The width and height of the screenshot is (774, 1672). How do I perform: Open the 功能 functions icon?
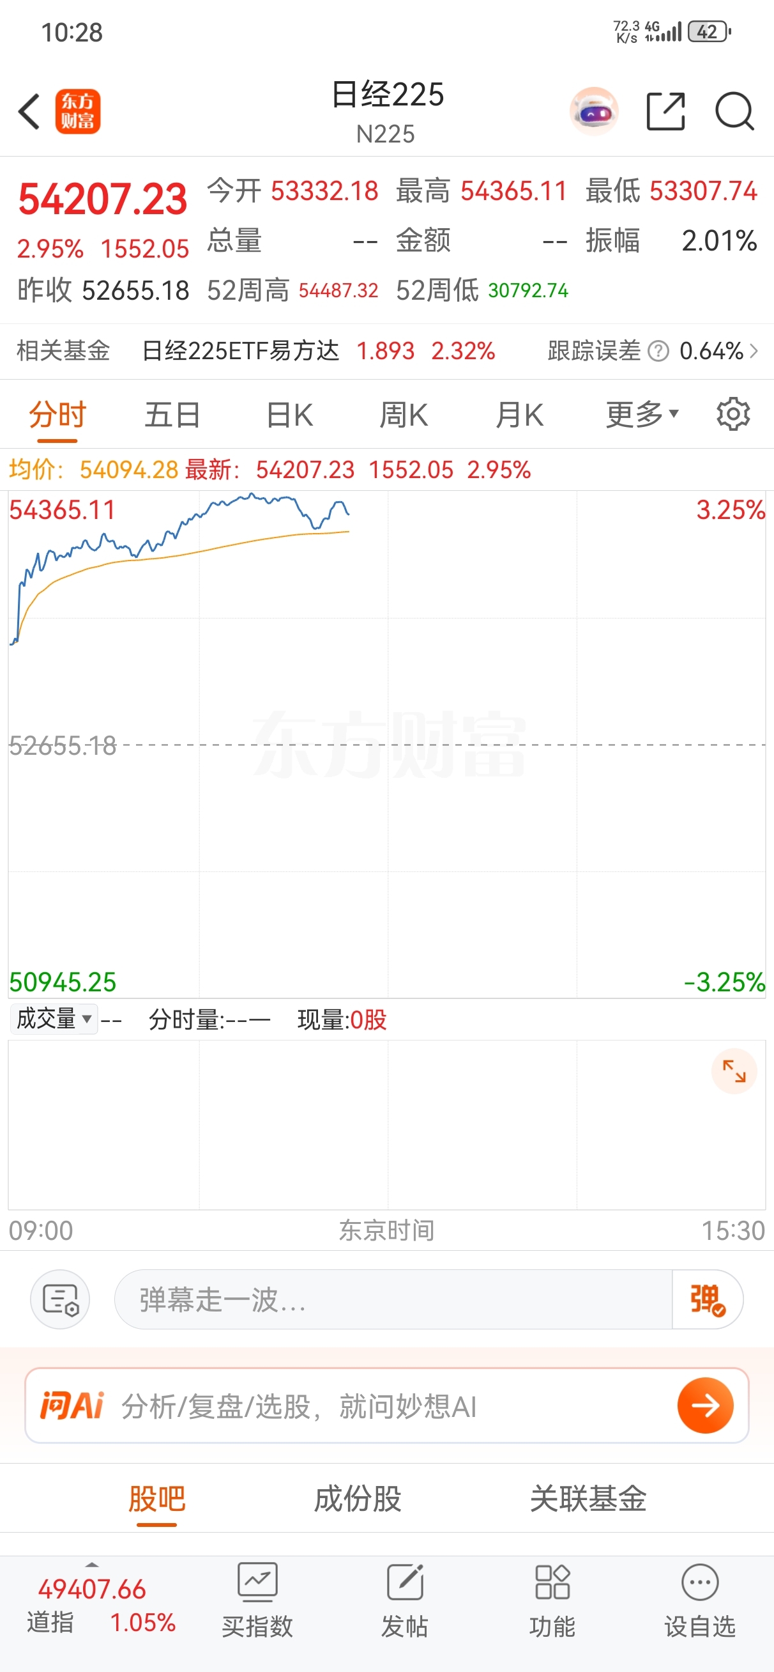[x=552, y=1599]
